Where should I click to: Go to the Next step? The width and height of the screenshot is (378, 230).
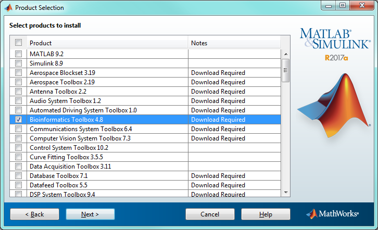click(90, 214)
